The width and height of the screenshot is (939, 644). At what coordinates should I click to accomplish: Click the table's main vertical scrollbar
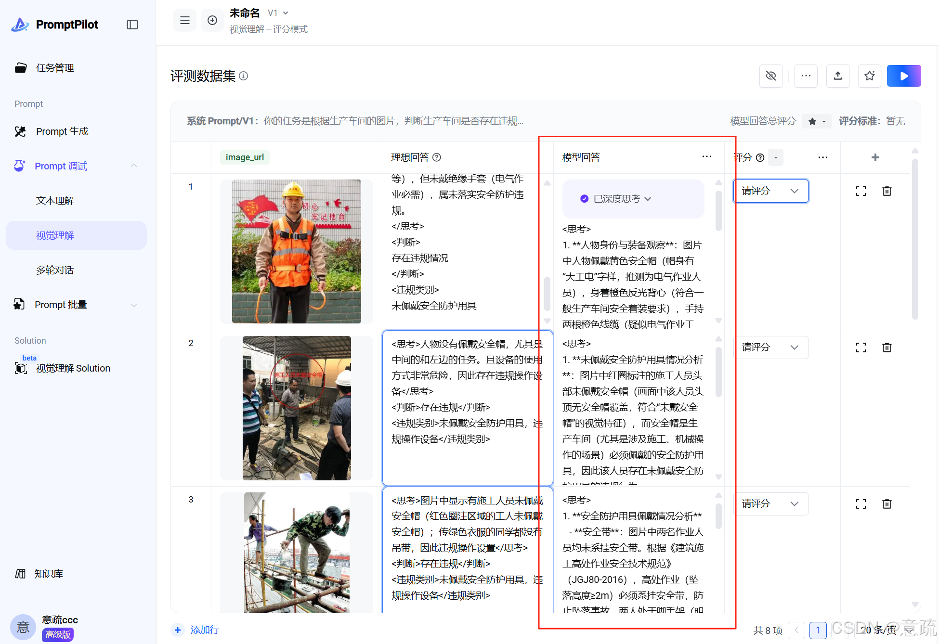tap(915, 239)
